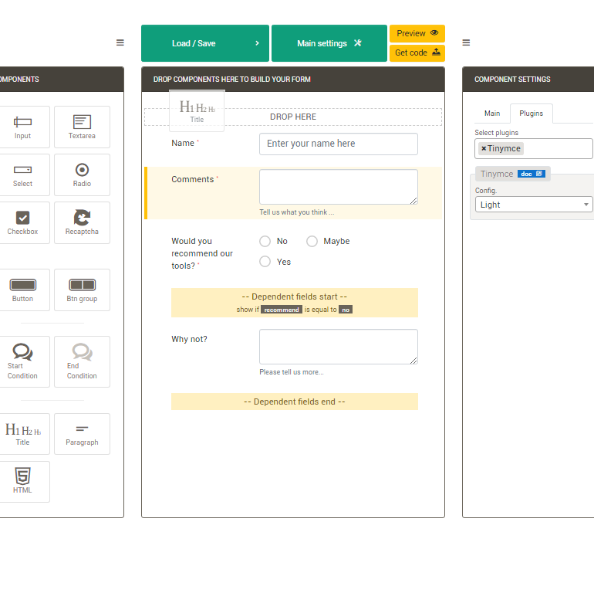Click the name input field

coord(338,144)
